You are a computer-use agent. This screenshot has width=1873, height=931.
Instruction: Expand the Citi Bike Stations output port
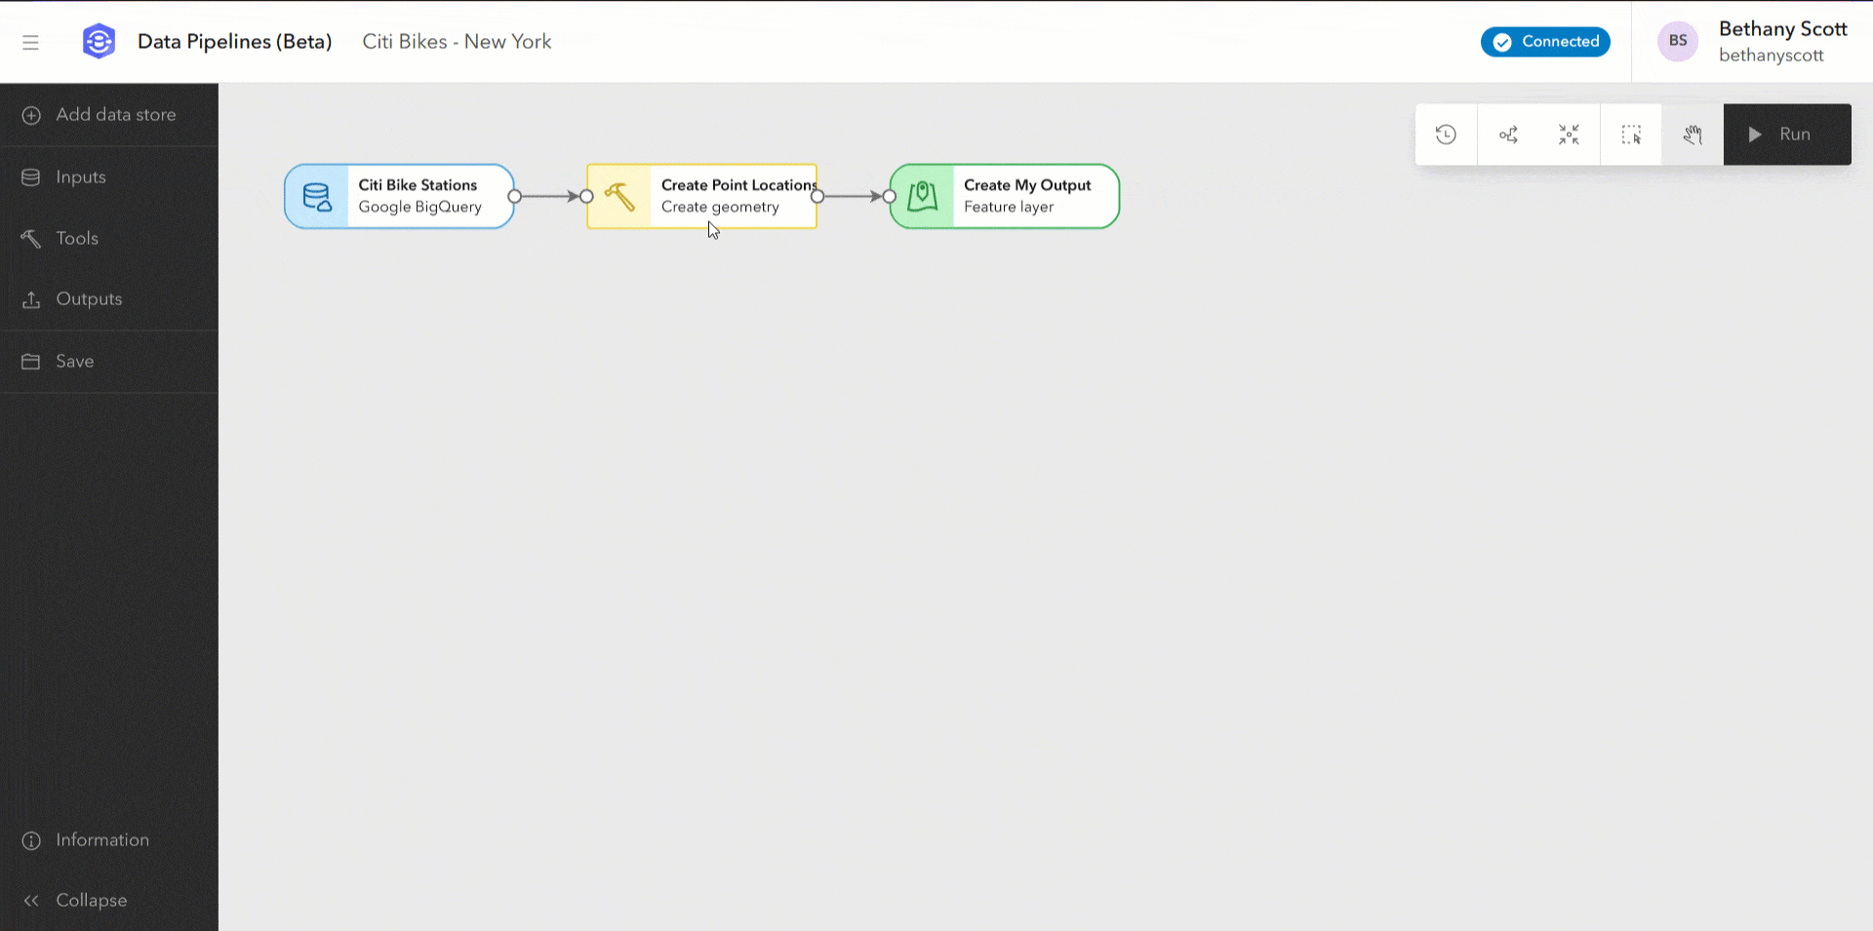point(515,196)
